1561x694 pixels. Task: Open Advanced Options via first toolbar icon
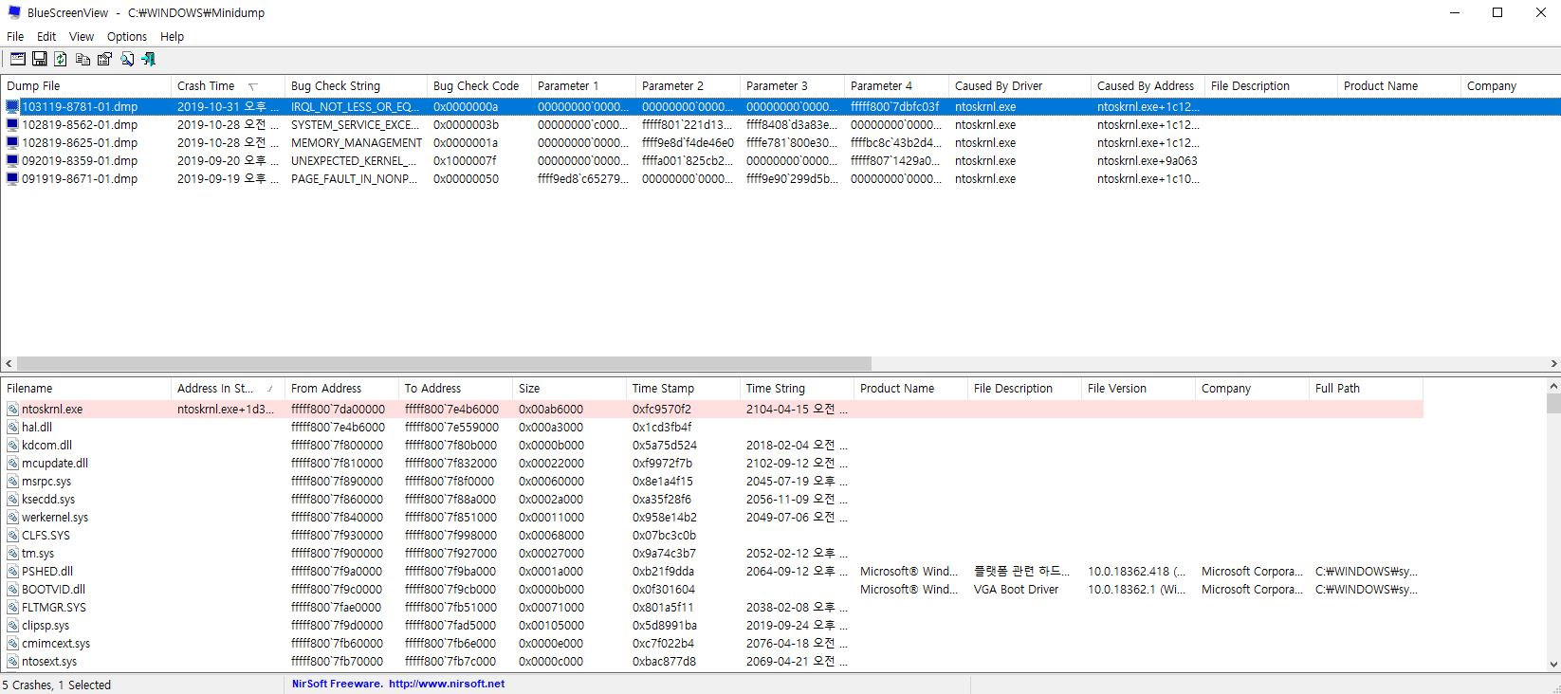click(18, 59)
